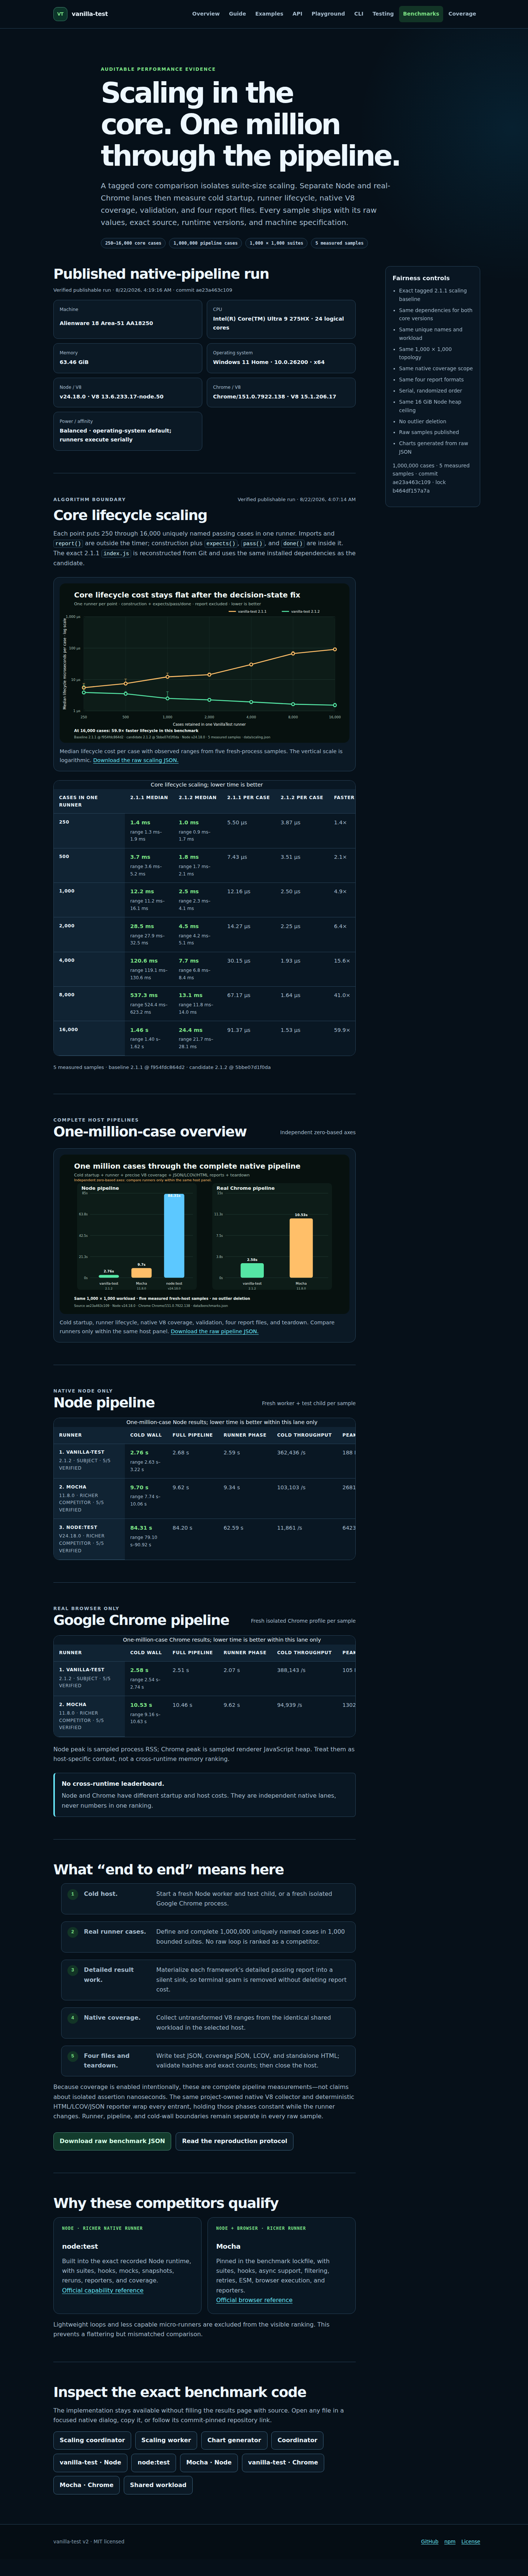Click the "24.4 ms" 2.1.2 median cell
The width and height of the screenshot is (528, 2576).
click(190, 1030)
